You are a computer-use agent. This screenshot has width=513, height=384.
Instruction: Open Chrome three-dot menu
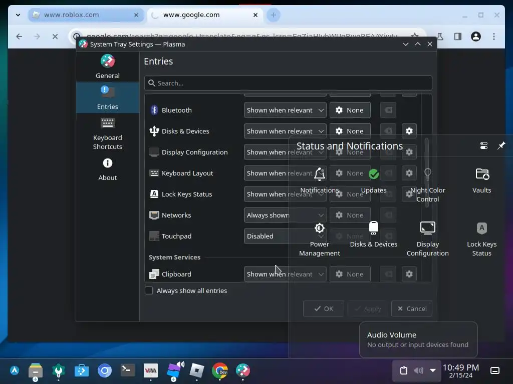[x=494, y=36]
